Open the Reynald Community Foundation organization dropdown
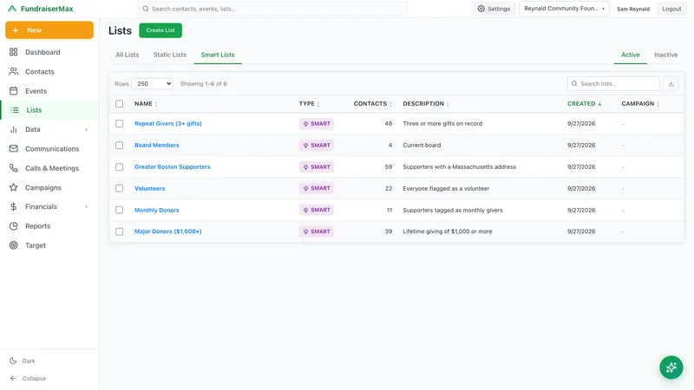694x390 pixels. coord(564,9)
